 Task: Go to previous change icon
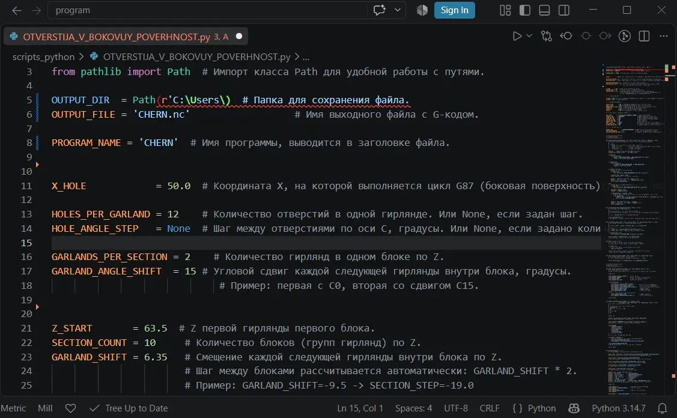coord(566,36)
